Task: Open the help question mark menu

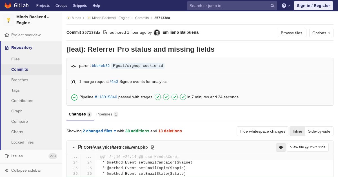Action: 286,6
